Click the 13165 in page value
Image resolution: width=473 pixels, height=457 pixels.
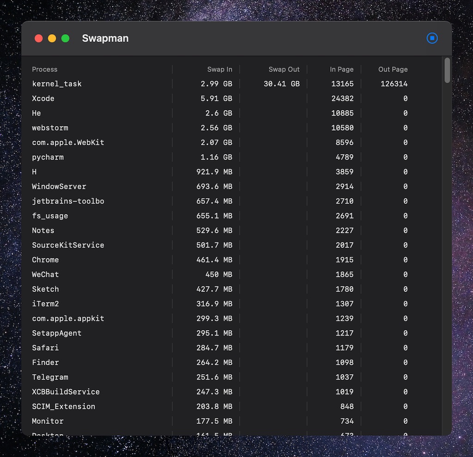click(342, 84)
